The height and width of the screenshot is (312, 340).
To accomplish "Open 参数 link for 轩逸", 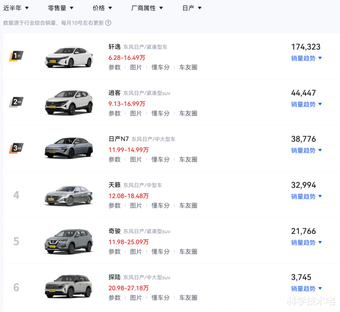I will tap(114, 67).
